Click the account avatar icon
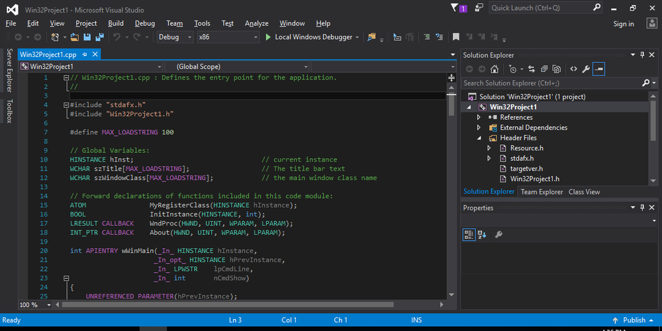662x331 pixels. [651, 23]
